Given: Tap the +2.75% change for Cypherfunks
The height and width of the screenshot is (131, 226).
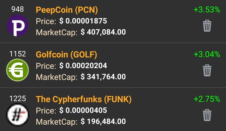Looking at the screenshot, I should (207, 99).
